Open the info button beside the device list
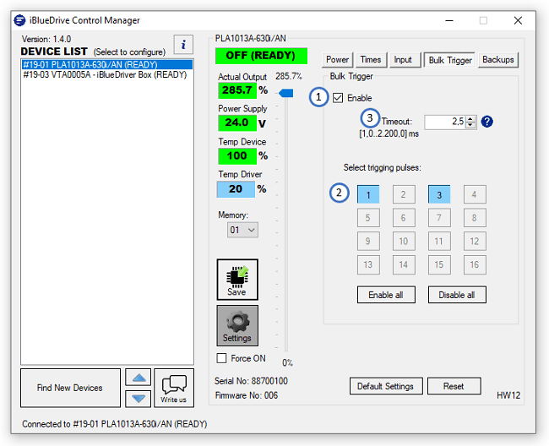The height and width of the screenshot is (446, 549). [x=183, y=44]
